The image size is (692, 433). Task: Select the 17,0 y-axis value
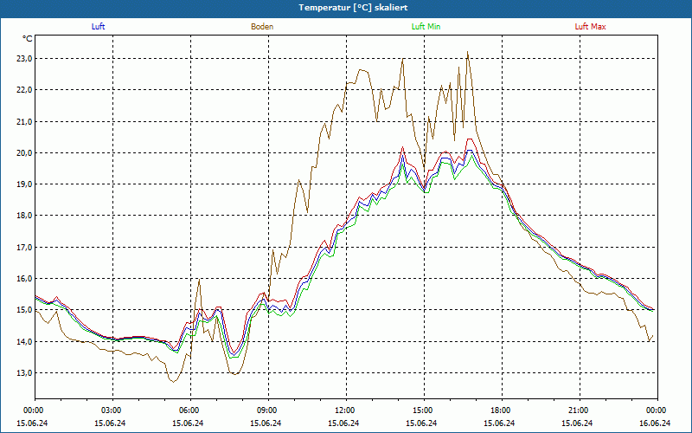click(23, 248)
